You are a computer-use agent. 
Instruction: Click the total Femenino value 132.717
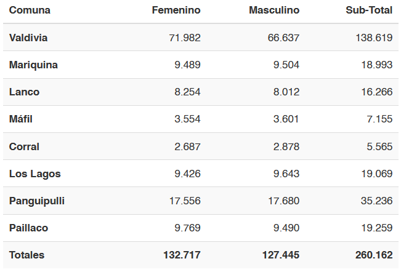tap(182, 255)
